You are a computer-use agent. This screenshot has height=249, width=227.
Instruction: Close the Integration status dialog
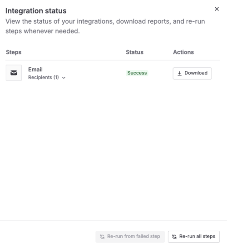point(217,9)
